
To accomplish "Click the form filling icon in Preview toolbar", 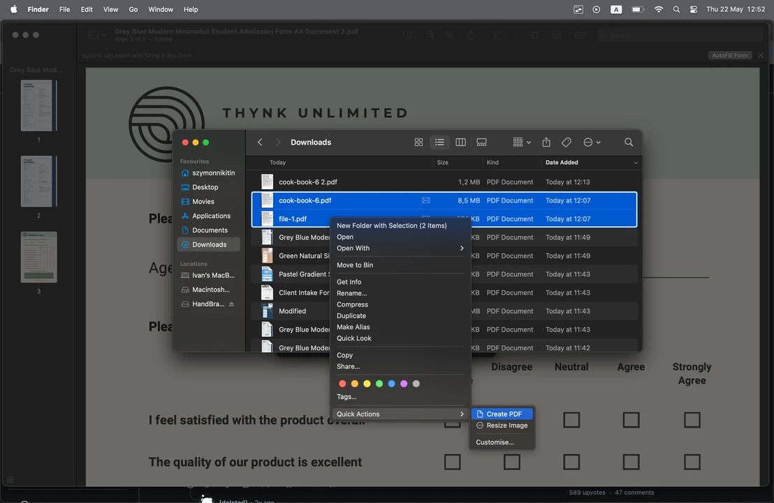I will [580, 35].
